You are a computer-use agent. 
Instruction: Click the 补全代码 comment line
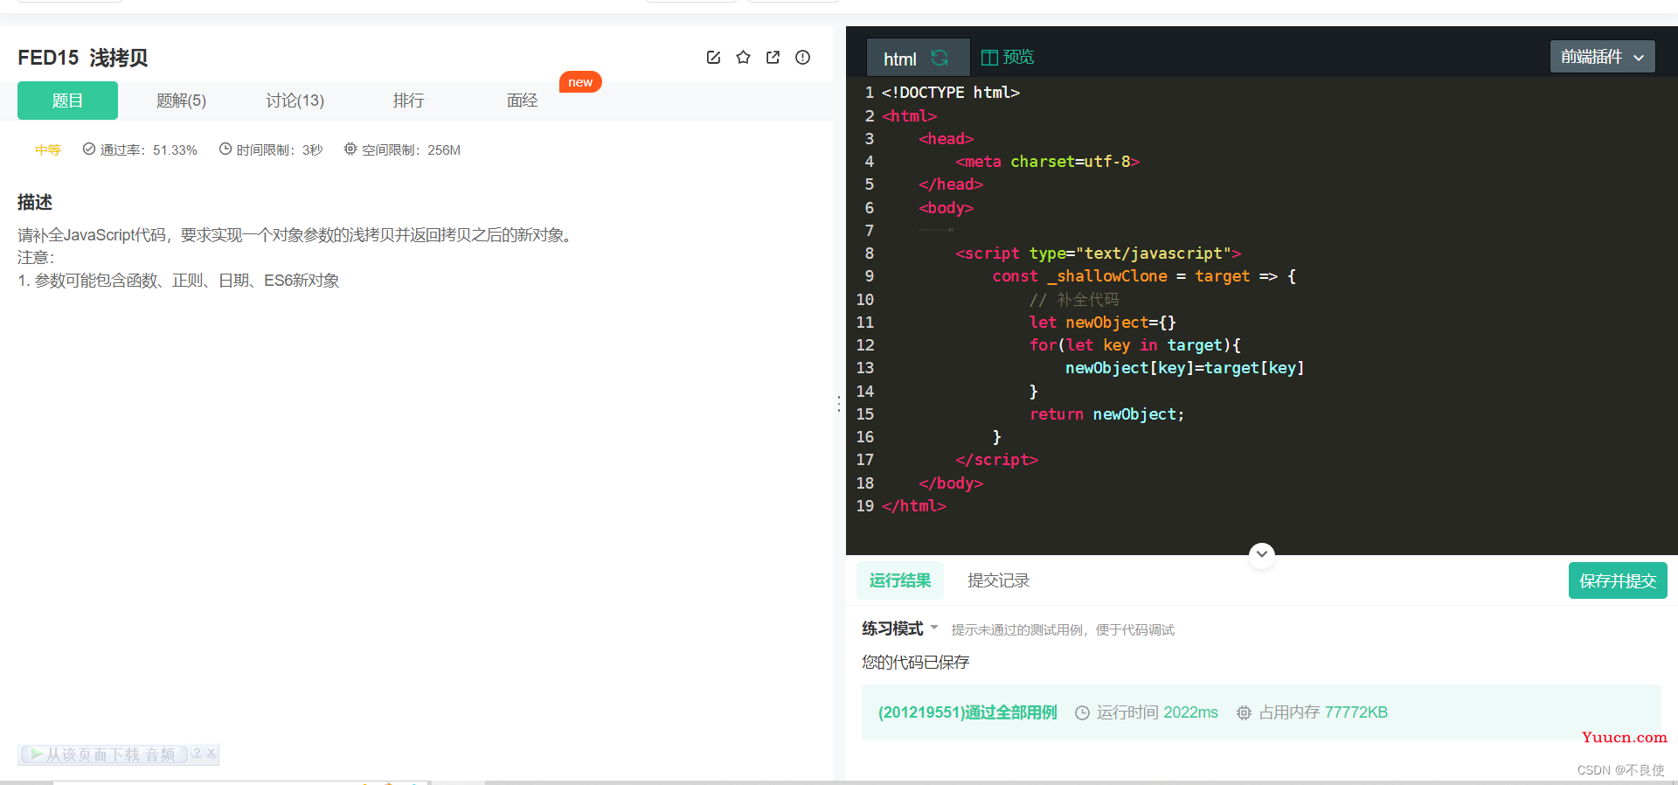[1074, 300]
